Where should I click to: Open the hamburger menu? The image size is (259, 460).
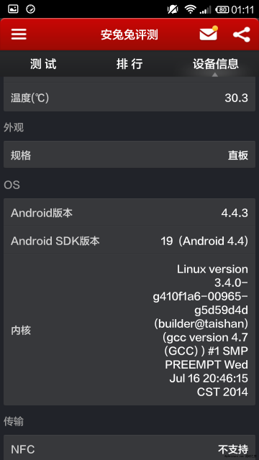19,34
